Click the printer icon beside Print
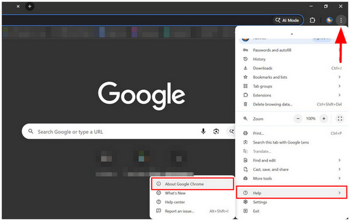The height and width of the screenshot is (221, 350). coord(245,133)
